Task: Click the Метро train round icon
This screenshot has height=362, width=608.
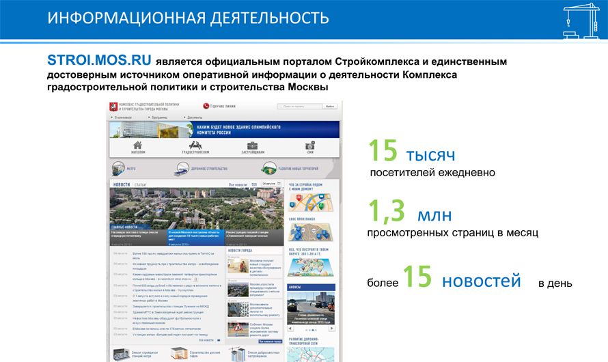Action: [x=118, y=169]
